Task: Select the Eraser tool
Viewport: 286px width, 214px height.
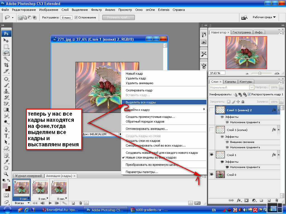Action: (x=6, y=103)
